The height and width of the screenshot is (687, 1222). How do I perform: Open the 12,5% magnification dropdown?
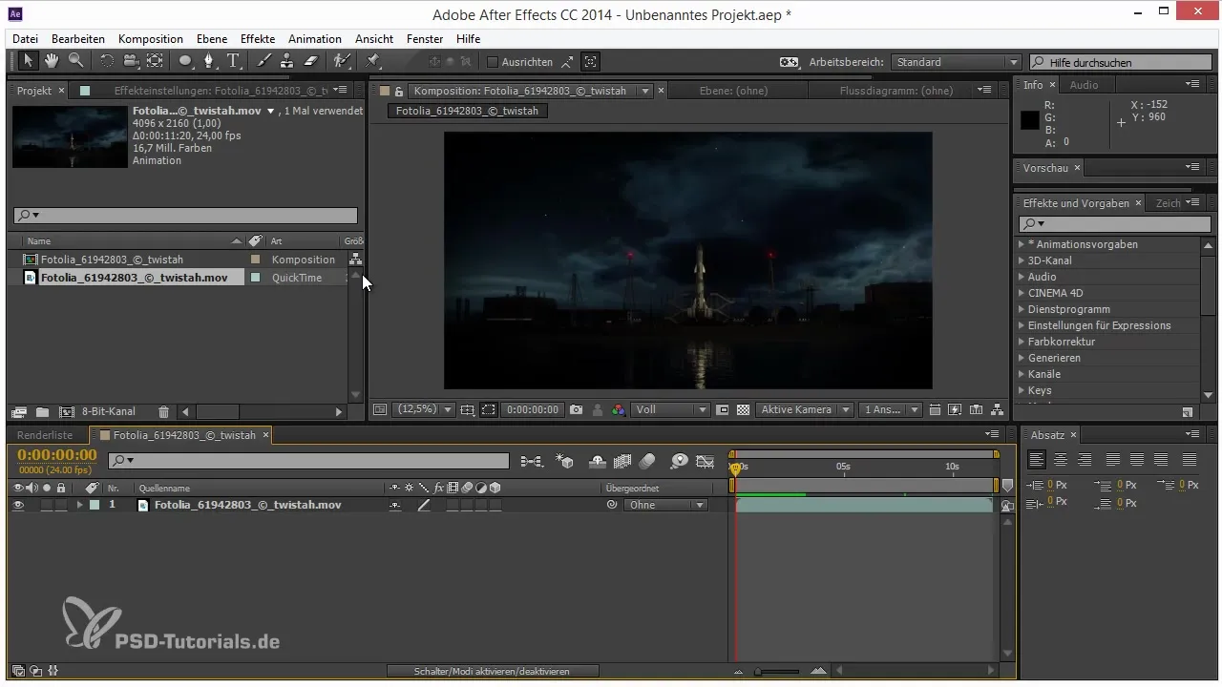click(x=424, y=409)
